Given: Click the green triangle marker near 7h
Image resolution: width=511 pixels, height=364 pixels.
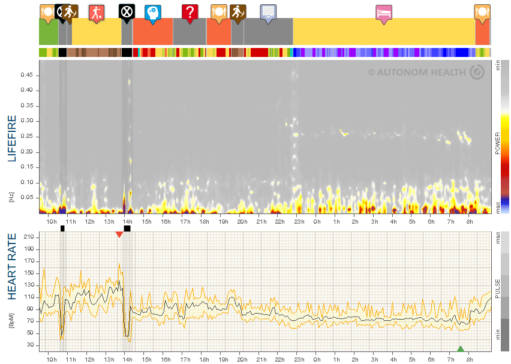Looking at the screenshot, I should point(460,348).
